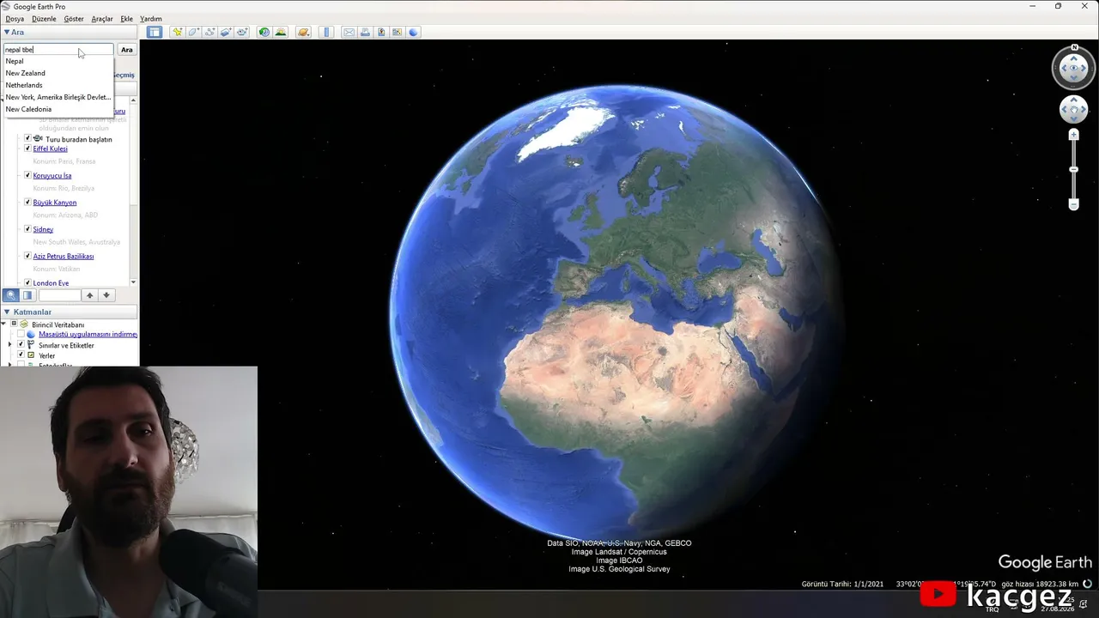Uncheck the Eiffel Kulesi checkbox
The width and height of the screenshot is (1099, 618).
27,148
